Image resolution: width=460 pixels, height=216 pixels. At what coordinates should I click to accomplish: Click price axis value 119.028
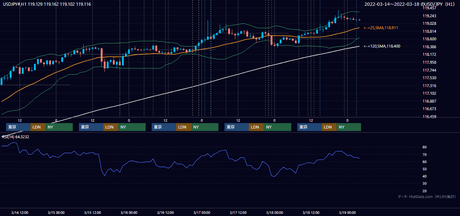tap(429, 24)
